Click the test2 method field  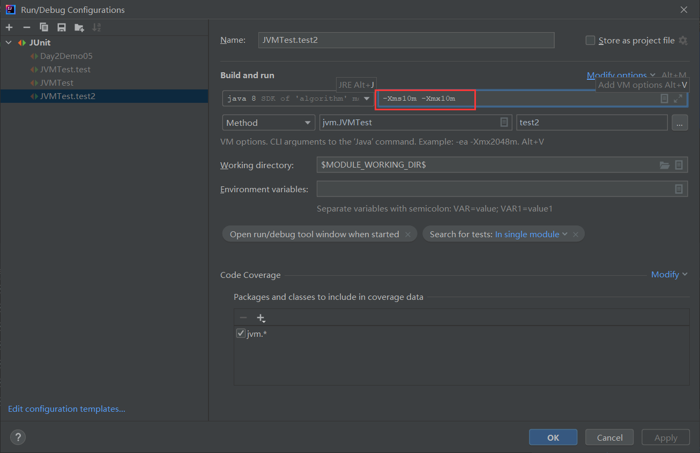pyautogui.click(x=592, y=123)
